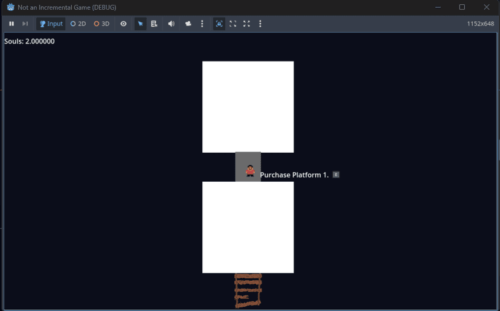Click the brown ladder at the bottom
The image size is (500, 311).
(x=248, y=290)
